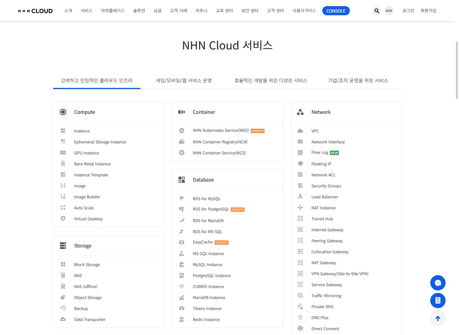
Task: Open the VPN Gateway(Site-to-Site VPN) link
Action: coord(340,274)
